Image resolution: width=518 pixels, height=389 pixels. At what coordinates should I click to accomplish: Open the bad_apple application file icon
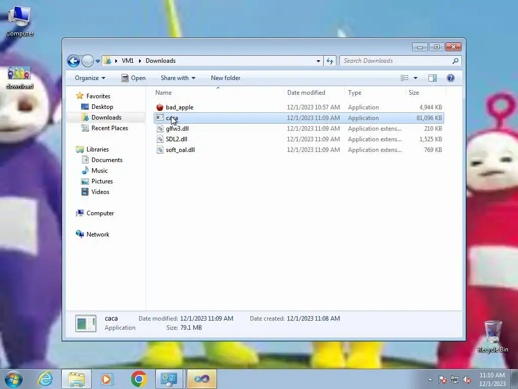(x=160, y=107)
